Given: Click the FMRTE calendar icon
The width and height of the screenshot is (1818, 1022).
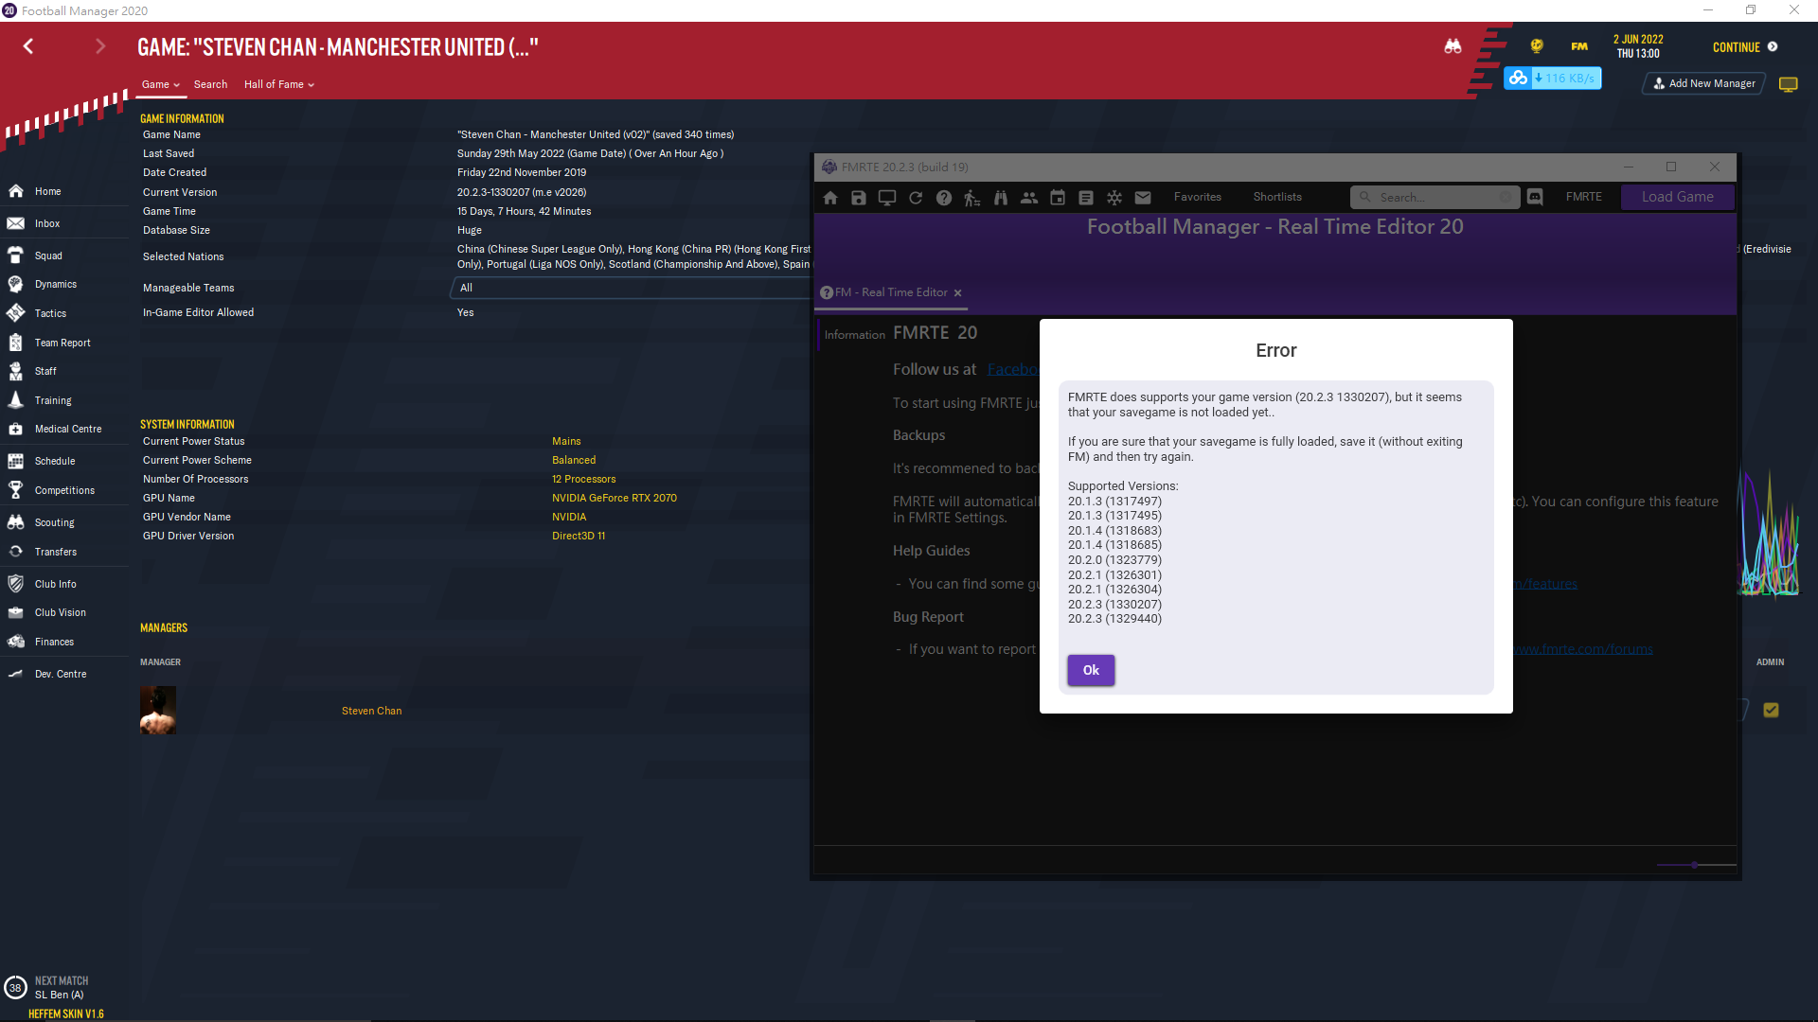Looking at the screenshot, I should (x=1058, y=198).
